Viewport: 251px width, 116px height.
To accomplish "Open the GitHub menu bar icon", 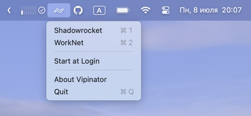I will click(78, 11).
